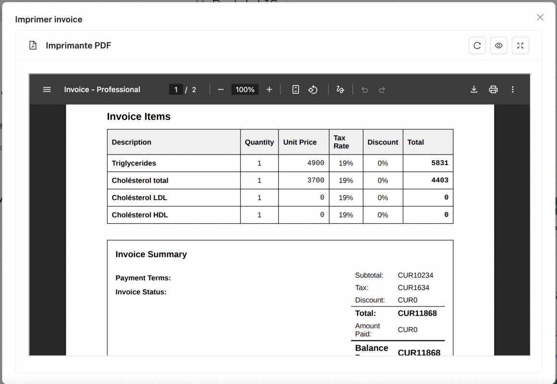Click the Cholésterol total description
557x384 pixels.
[140, 180]
